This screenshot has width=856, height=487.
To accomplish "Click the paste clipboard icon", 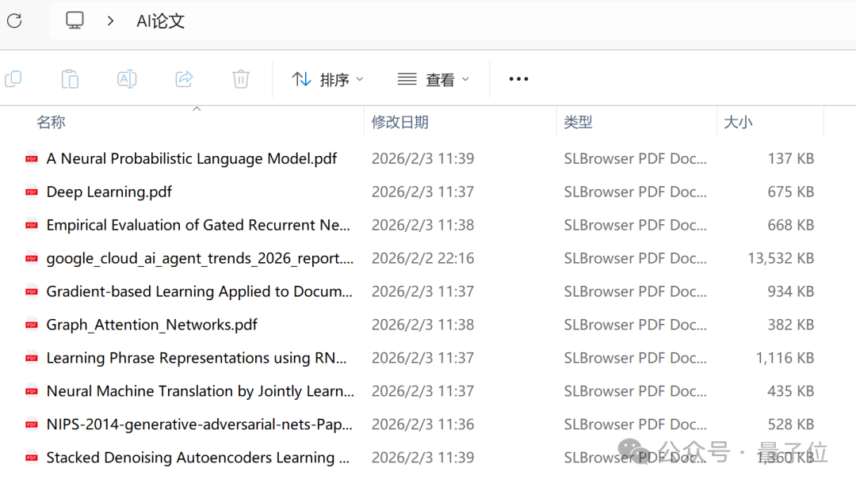I will 70,79.
